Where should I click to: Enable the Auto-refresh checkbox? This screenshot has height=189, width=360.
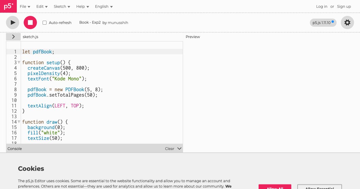pos(45,23)
